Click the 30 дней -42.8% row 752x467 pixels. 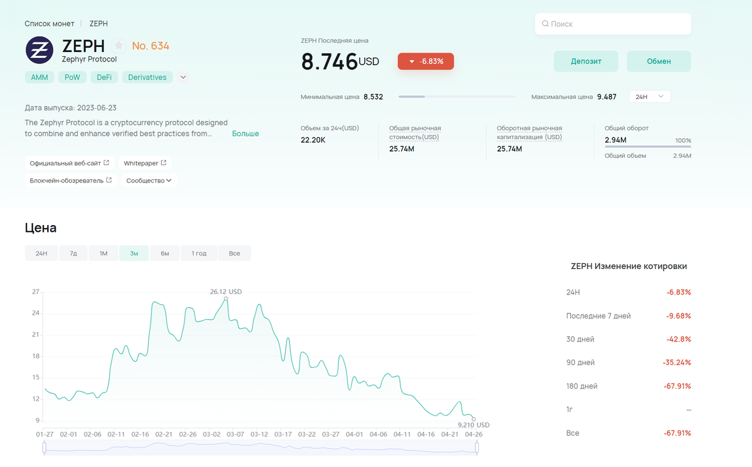[629, 339]
